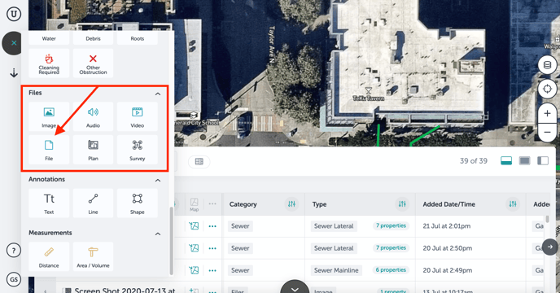Add a Survey file
The height and width of the screenshot is (293, 560).
point(137,150)
